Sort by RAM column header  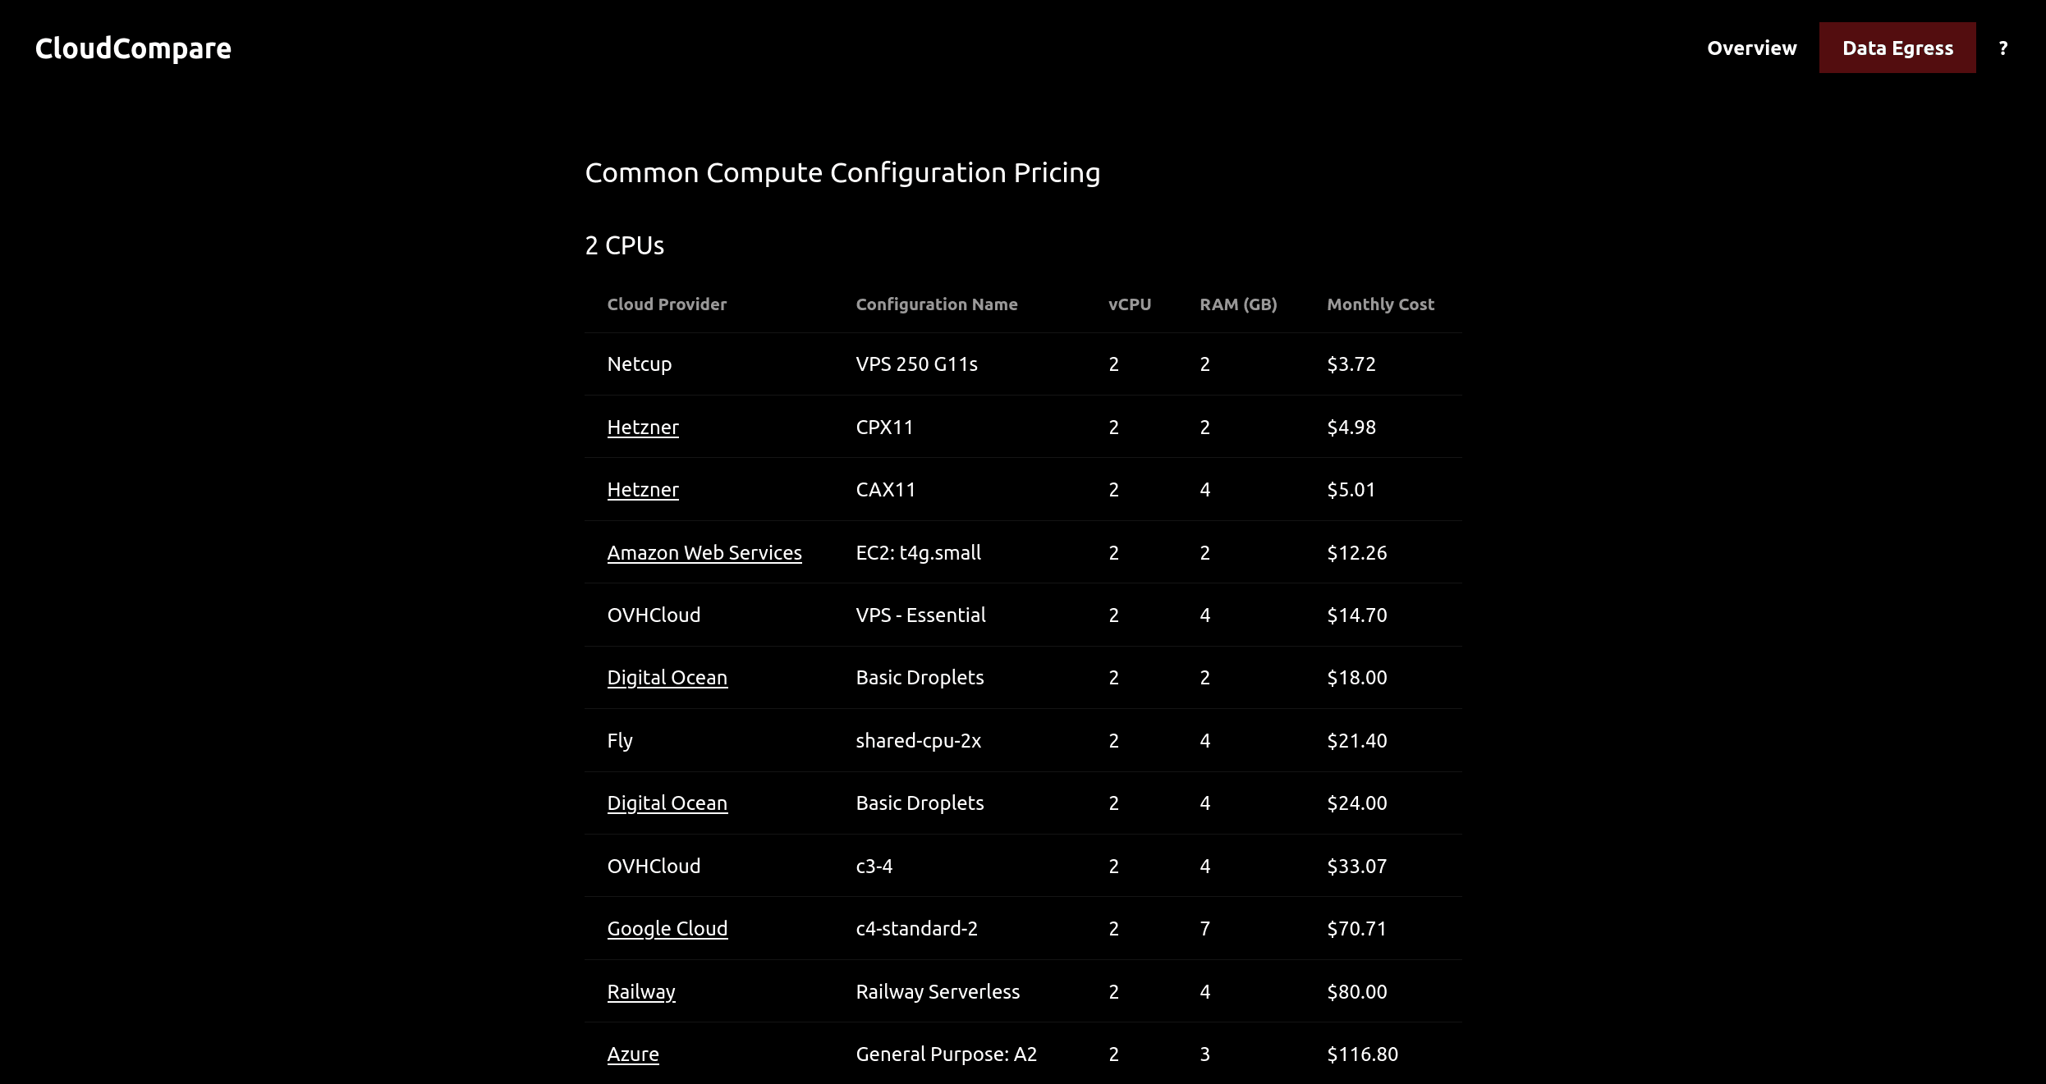tap(1236, 303)
